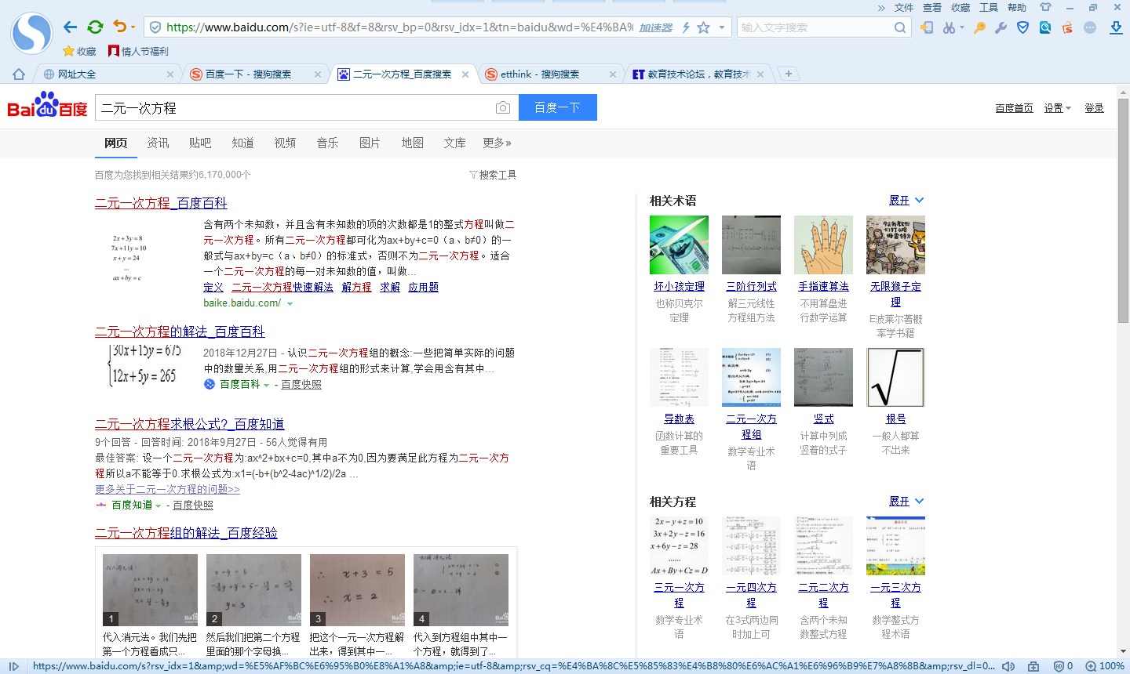Click the site security shield in the address bar
This screenshot has height=674, width=1130.
tap(155, 27)
